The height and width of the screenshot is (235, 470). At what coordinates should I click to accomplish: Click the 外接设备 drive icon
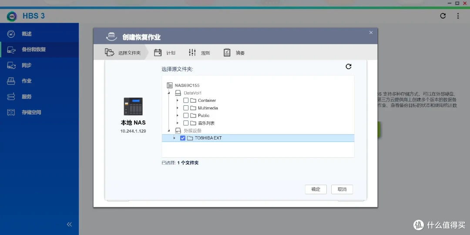[178, 131]
